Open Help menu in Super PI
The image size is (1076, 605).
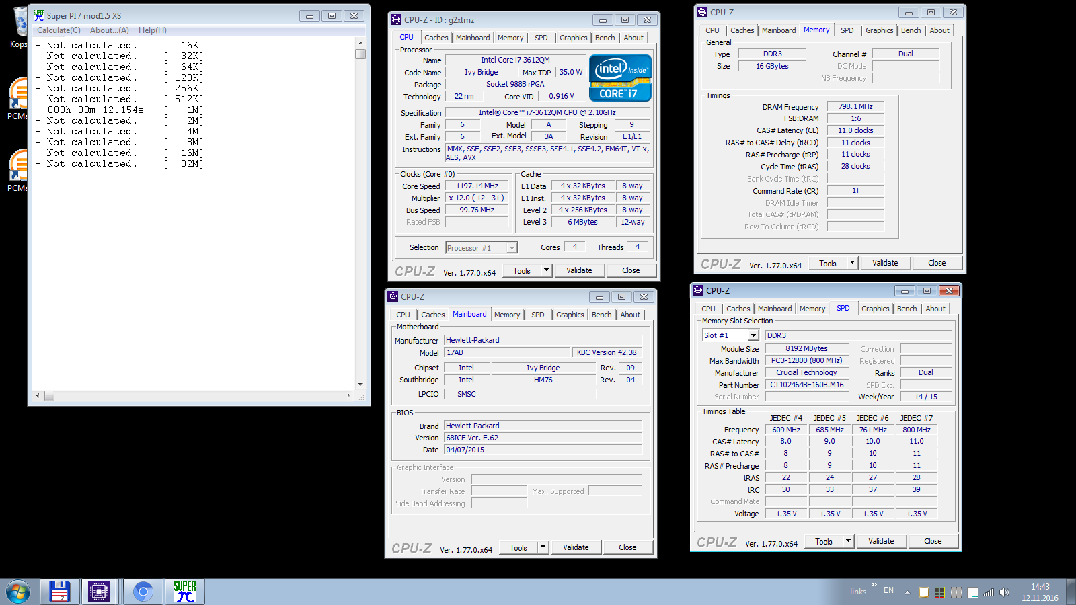pos(153,30)
